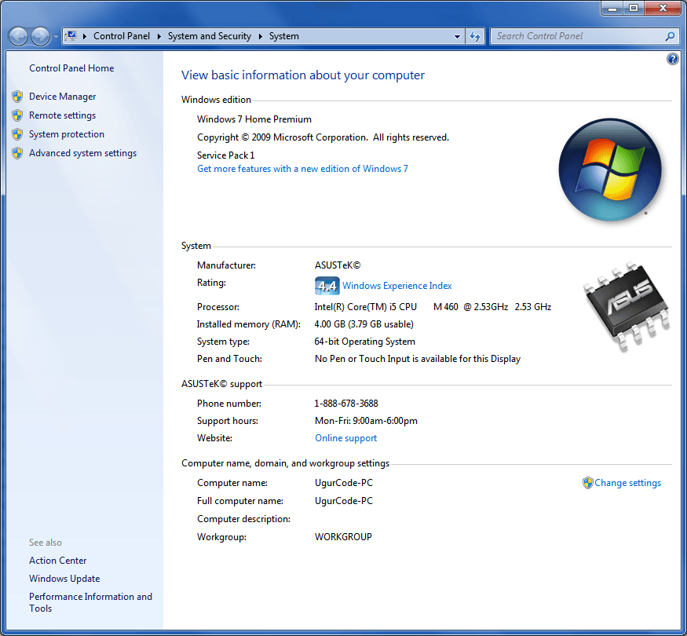Click the Intel(R) Core(TM) i5 processor value
Viewport: 687px width, 636px height.
tap(433, 307)
